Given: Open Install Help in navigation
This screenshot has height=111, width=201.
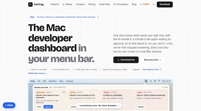Looking at the screenshot, I should [104, 4].
